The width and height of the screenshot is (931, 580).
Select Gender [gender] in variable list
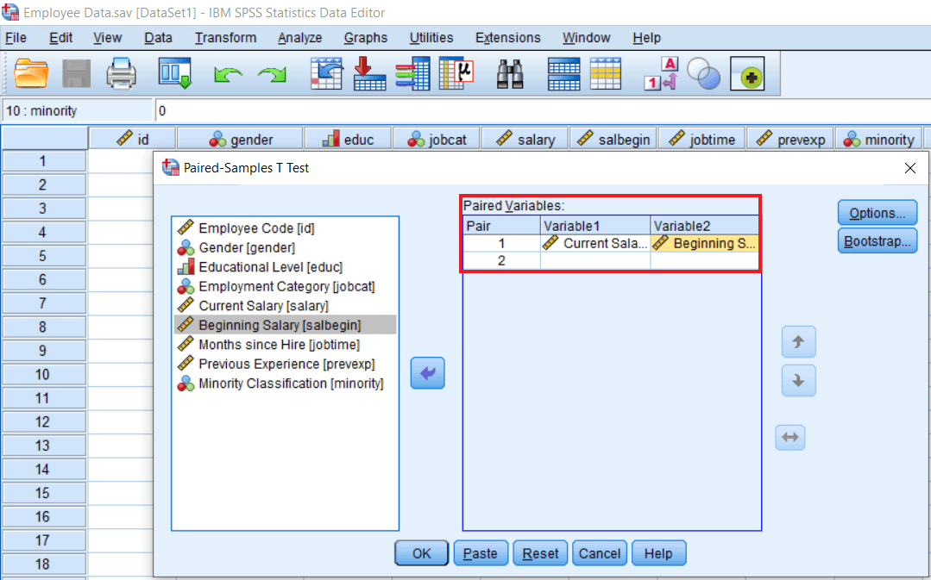point(285,247)
